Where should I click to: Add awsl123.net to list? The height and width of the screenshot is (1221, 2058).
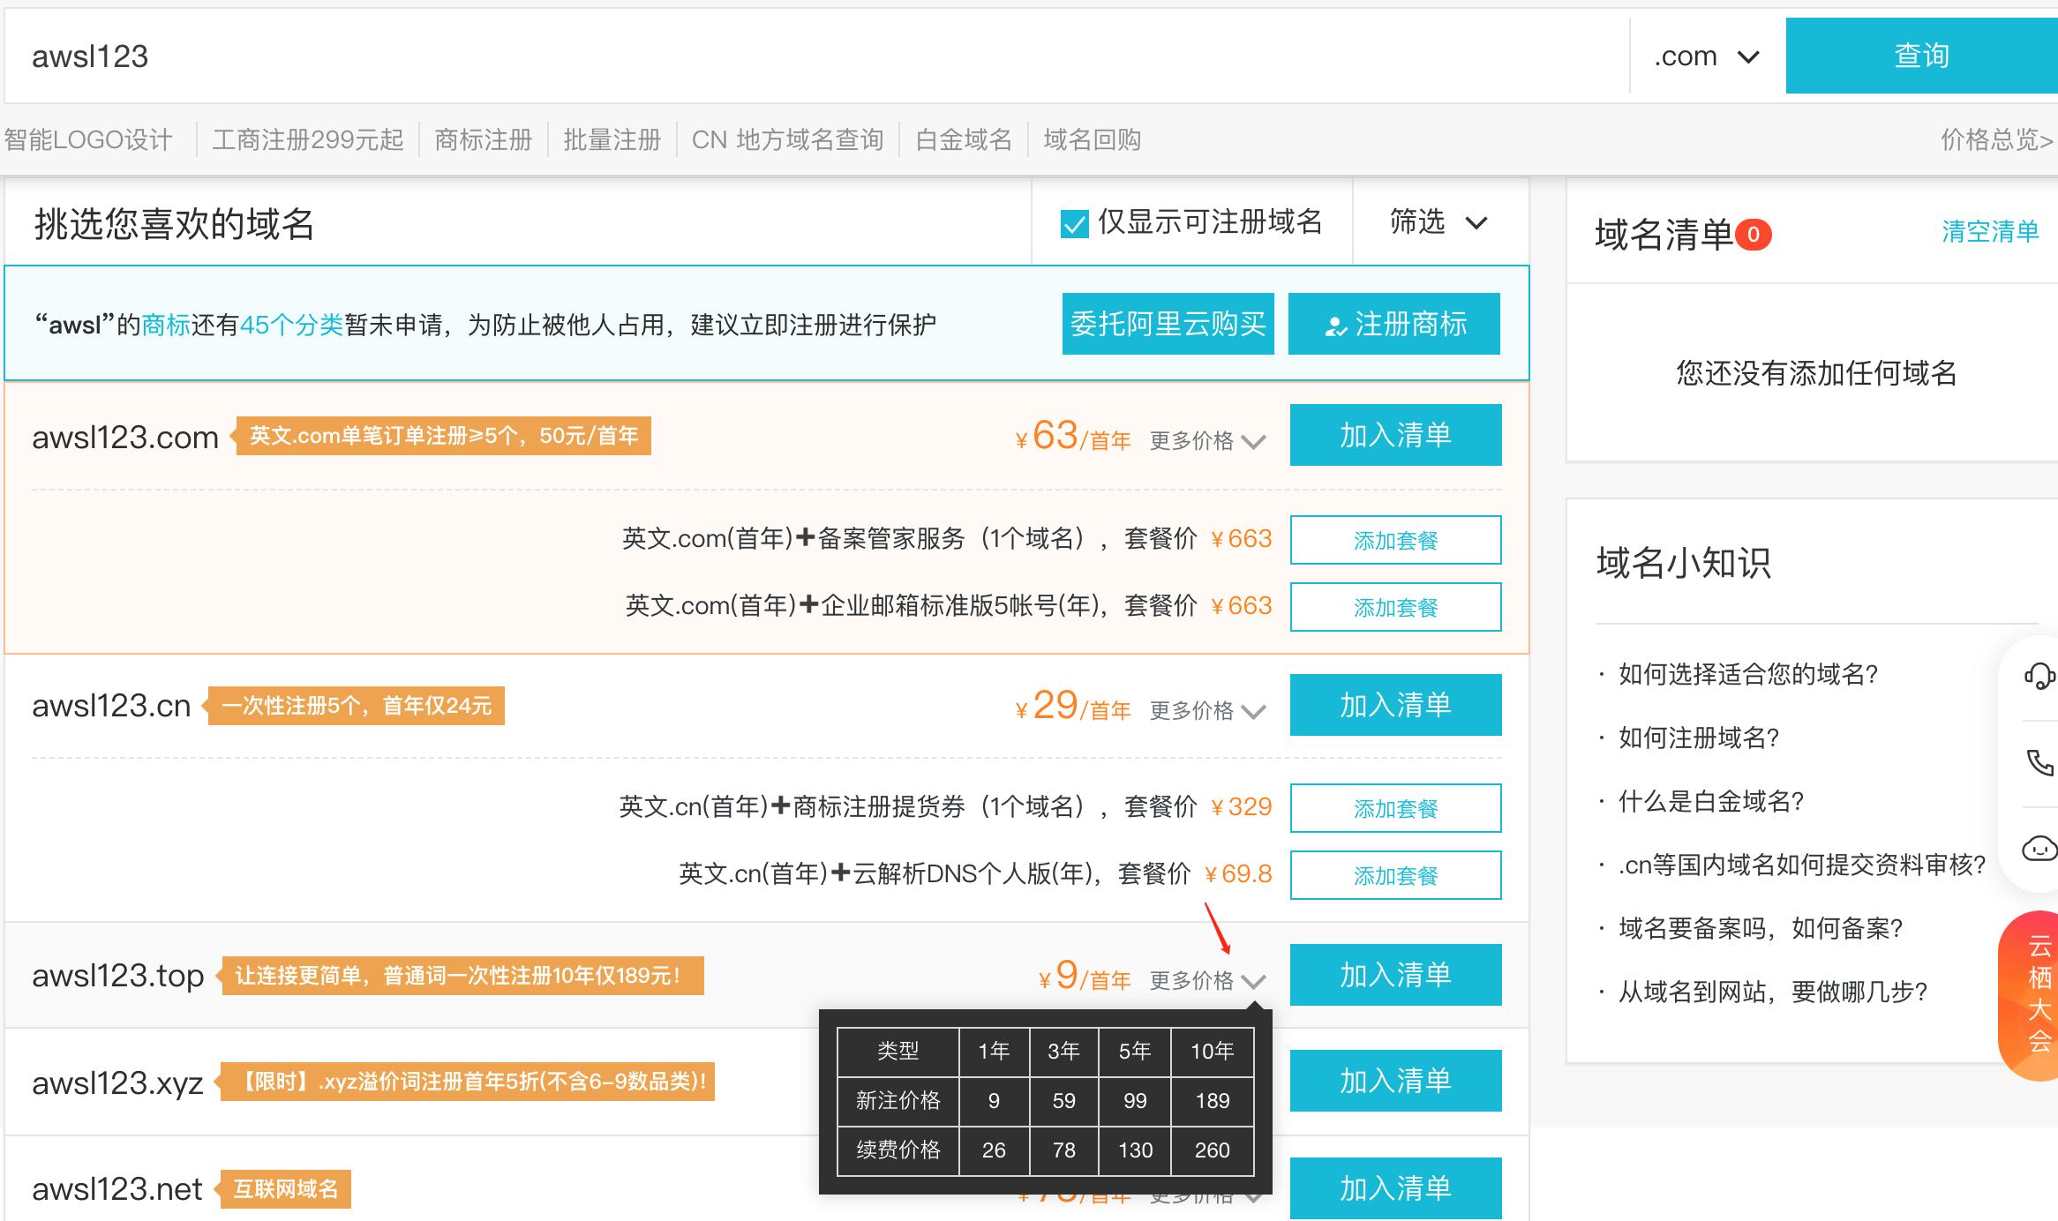click(1396, 1188)
